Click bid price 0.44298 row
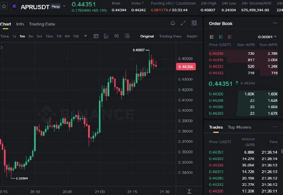Screen dimensions: 283x195 (243, 100)
